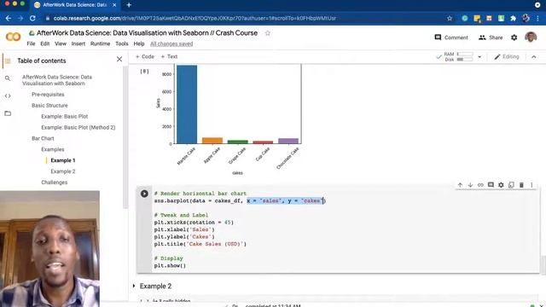Open the View menu
Viewport: 546px width, 307px height.
[61, 43]
